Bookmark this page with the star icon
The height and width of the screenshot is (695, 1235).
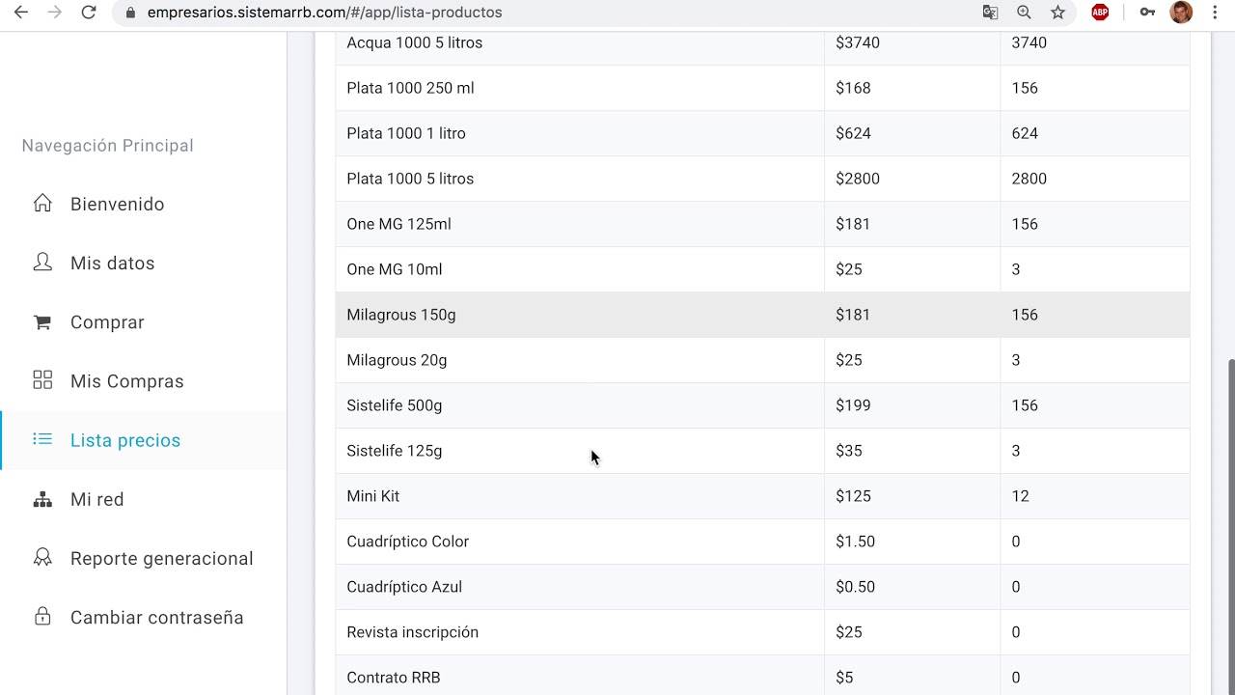click(x=1058, y=13)
